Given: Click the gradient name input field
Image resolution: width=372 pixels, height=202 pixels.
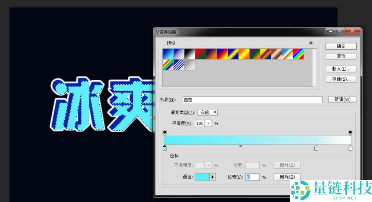Looking at the screenshot, I should (x=252, y=100).
